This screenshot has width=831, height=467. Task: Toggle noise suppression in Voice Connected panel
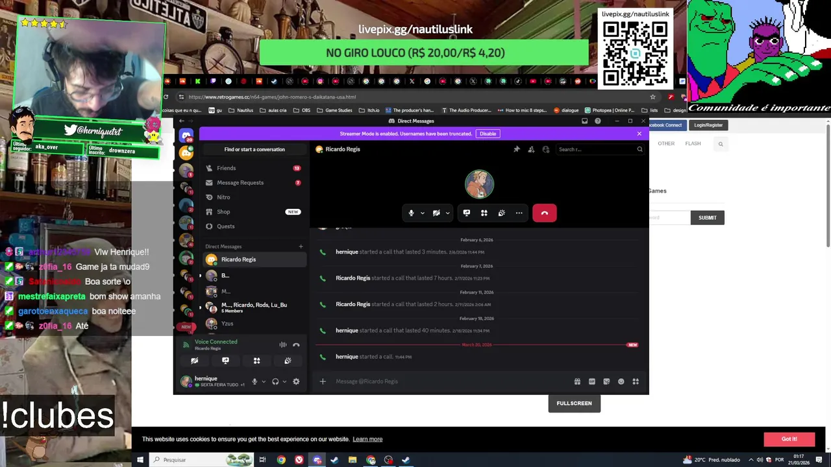click(283, 345)
